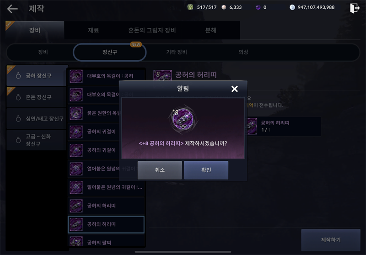The width and height of the screenshot is (366, 255).
Task: Click the back arrow next to 제작
Action: [12, 9]
